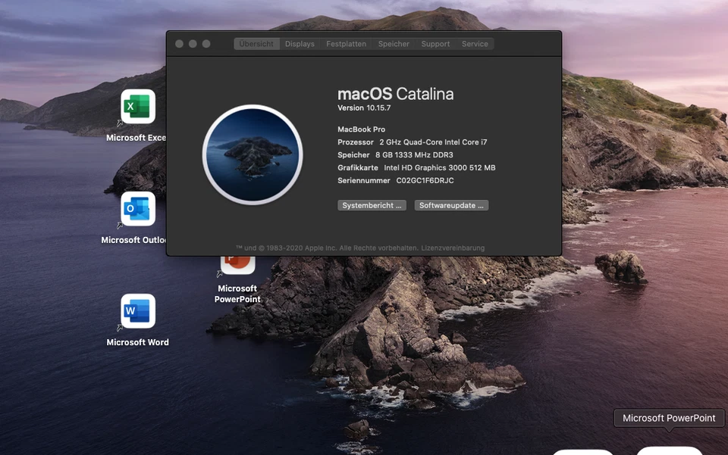Show the Support tab
This screenshot has width=728, height=455.
[x=435, y=44]
